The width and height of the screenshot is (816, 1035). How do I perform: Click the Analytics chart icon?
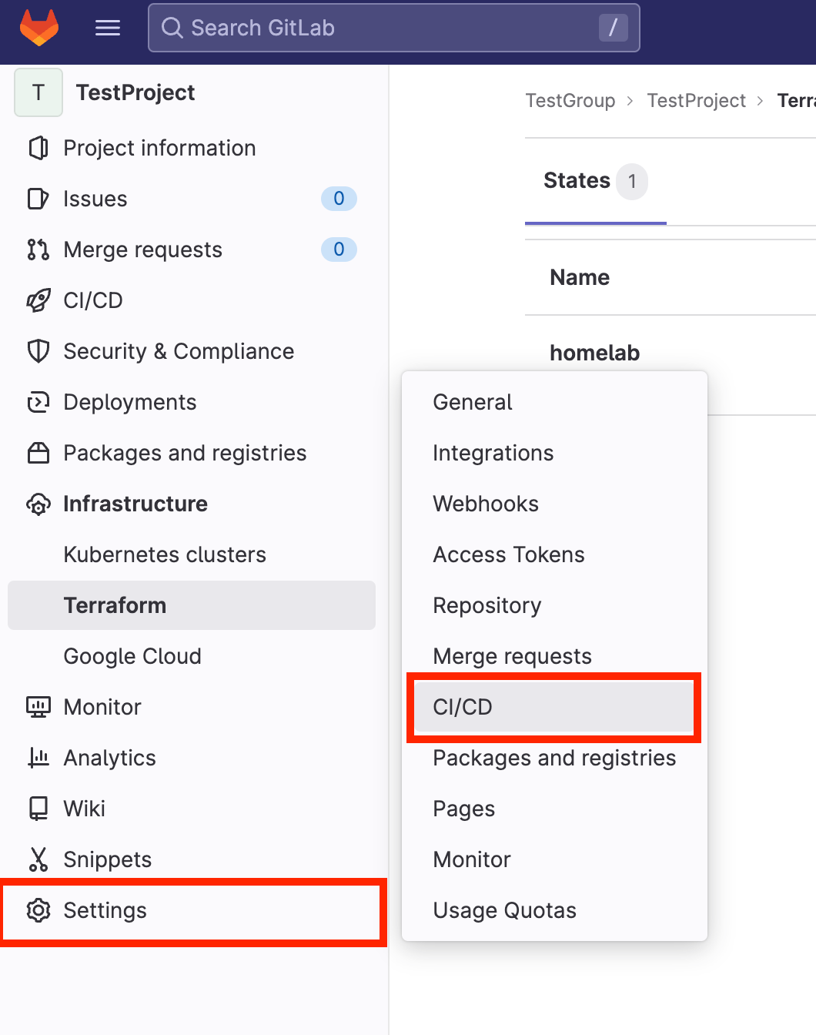[38, 758]
